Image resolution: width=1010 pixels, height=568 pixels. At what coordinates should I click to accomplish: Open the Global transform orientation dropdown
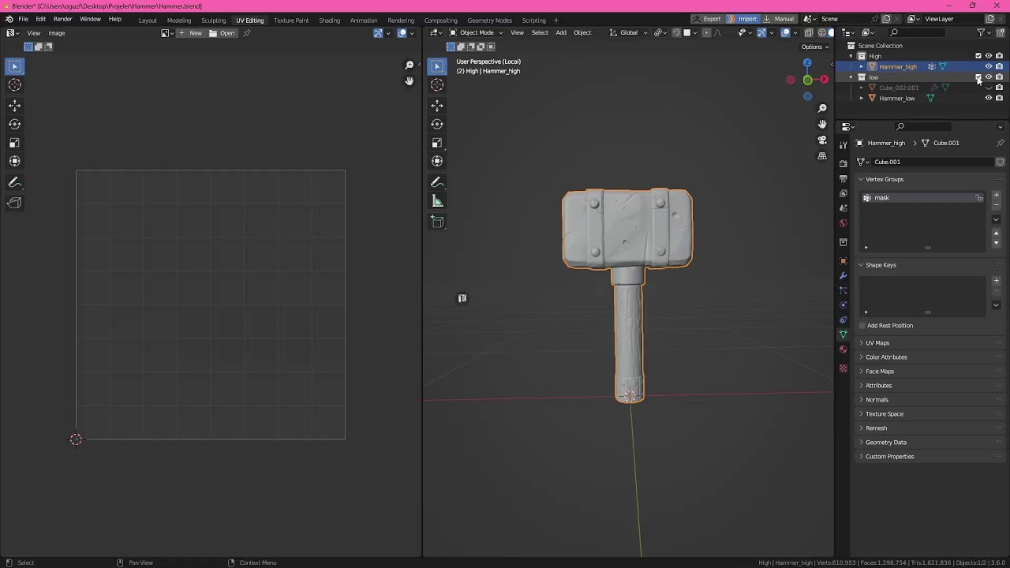(628, 32)
